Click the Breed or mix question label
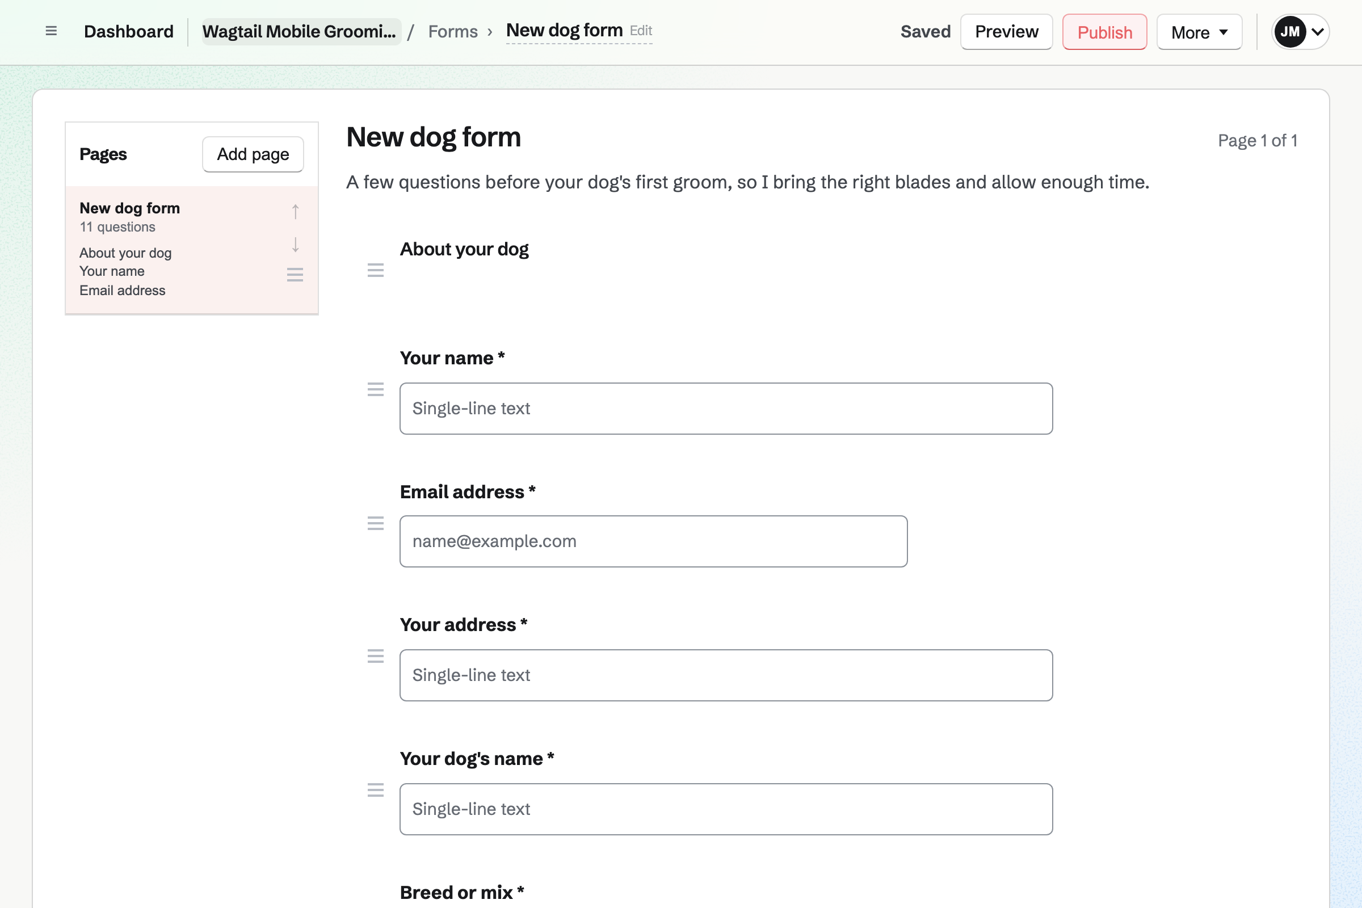The width and height of the screenshot is (1362, 908). coord(462,892)
